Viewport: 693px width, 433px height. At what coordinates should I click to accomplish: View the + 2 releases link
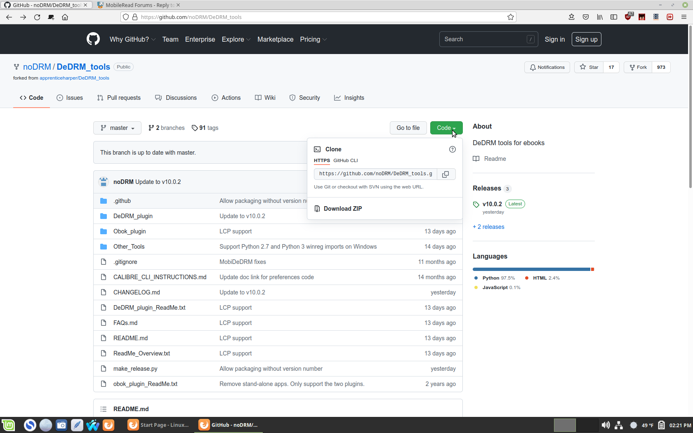click(488, 227)
